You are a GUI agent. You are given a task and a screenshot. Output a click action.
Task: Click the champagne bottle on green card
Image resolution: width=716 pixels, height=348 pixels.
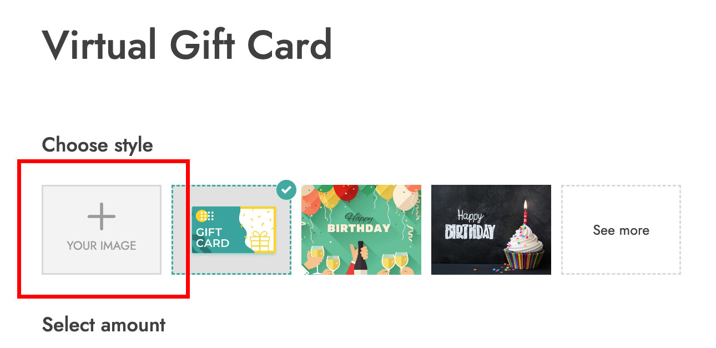click(x=360, y=258)
